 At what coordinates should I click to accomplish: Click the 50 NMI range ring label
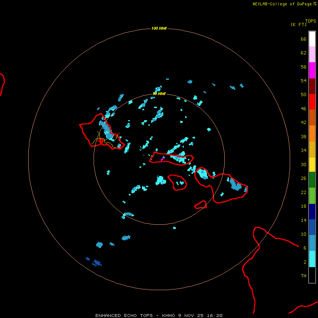pyautogui.click(x=159, y=94)
